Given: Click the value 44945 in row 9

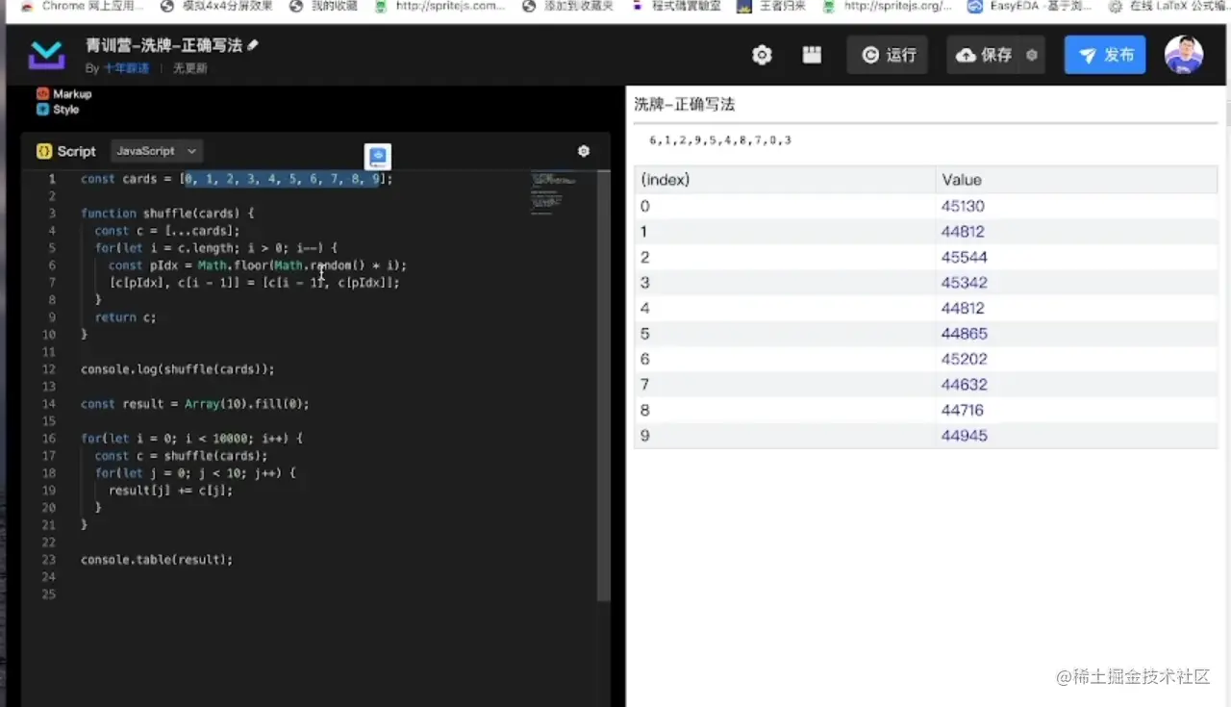Looking at the screenshot, I should pyautogui.click(x=965, y=436).
